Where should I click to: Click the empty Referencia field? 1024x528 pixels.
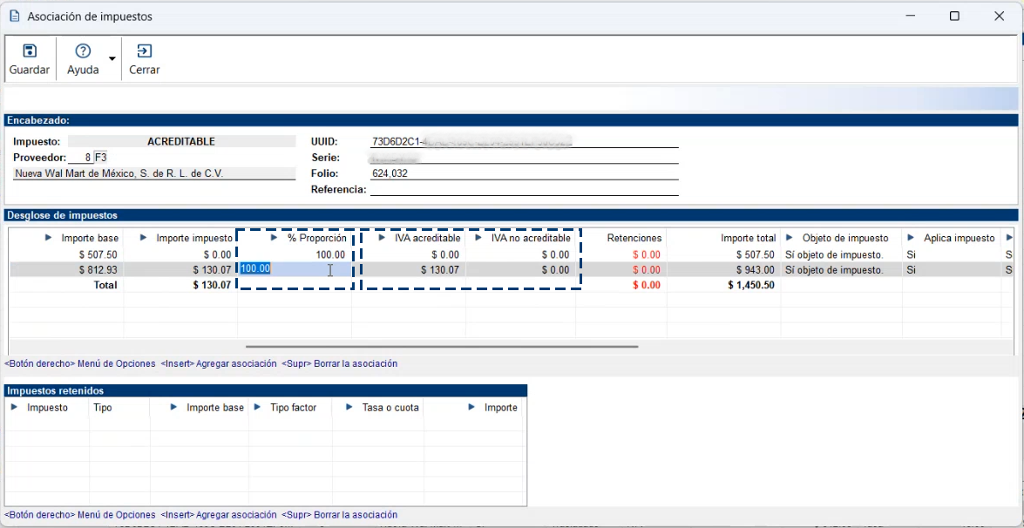(x=523, y=189)
